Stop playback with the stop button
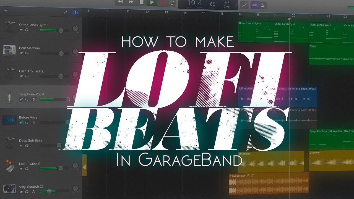354x199 pixels. coord(141,2)
